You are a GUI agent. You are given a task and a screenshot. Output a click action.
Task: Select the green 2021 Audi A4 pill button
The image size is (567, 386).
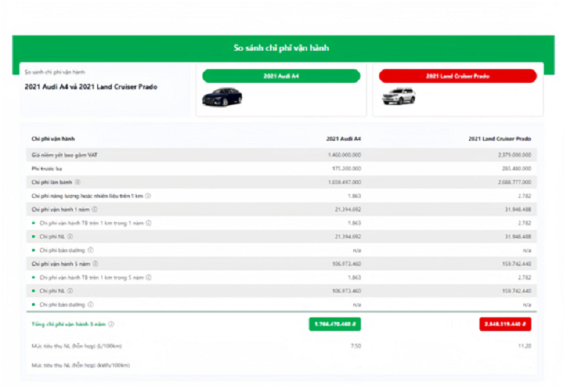click(x=281, y=76)
